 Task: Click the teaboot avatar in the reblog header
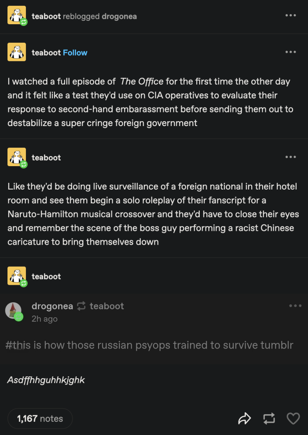tap(17, 16)
